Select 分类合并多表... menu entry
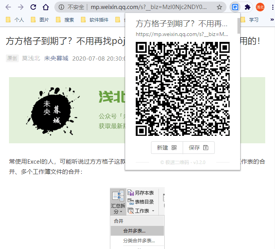Image resolution: width=275 pixels, height=249 pixels. [x=137, y=240]
